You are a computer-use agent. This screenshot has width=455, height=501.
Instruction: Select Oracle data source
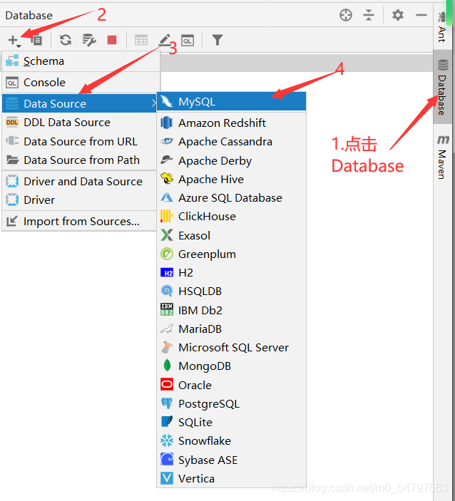232,385
